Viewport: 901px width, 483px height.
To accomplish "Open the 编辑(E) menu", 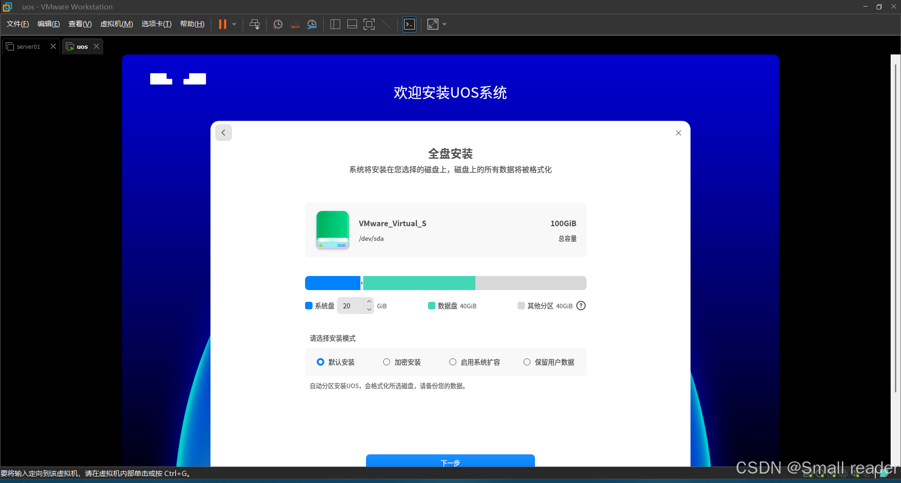I will coord(49,24).
